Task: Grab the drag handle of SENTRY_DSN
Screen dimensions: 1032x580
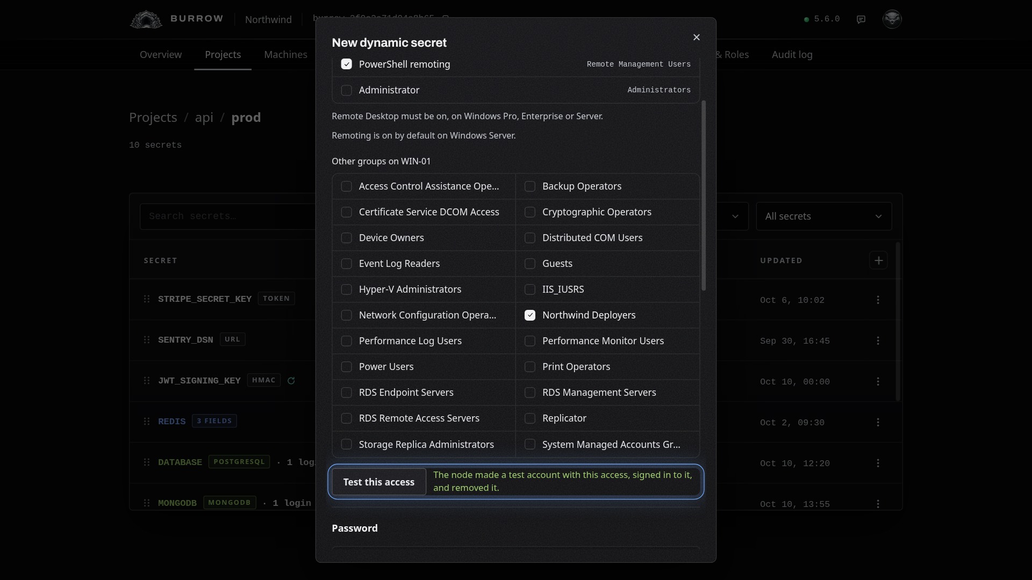Action: pyautogui.click(x=147, y=339)
